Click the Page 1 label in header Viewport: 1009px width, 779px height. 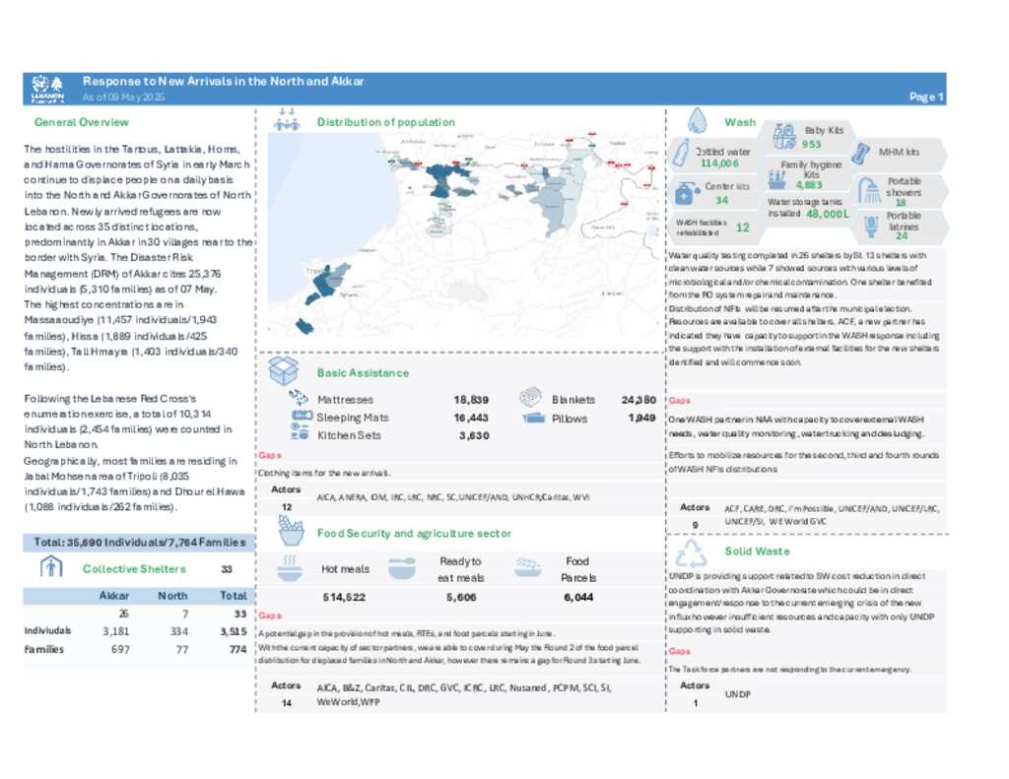(926, 97)
